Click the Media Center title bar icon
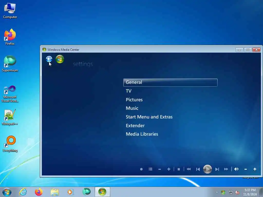The width and height of the screenshot is (263, 197). (44, 50)
